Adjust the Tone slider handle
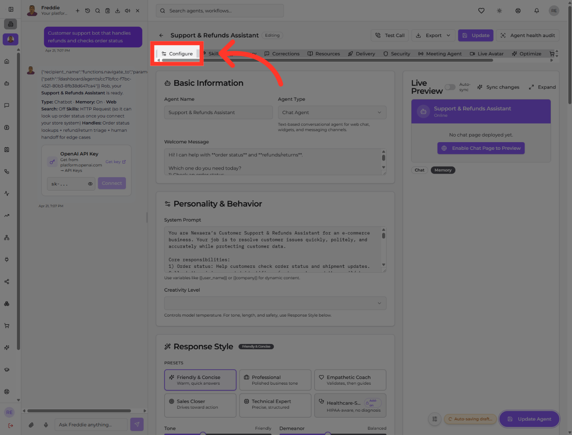Screen dimensions: 572x435 click(x=203, y=434)
